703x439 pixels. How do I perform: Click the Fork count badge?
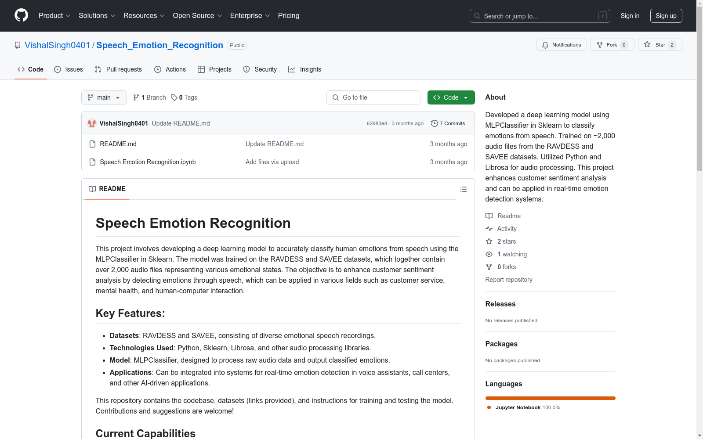tap(624, 45)
